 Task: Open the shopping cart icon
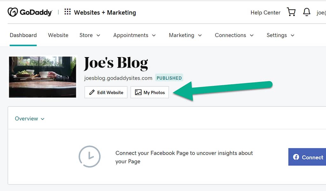[291, 12]
